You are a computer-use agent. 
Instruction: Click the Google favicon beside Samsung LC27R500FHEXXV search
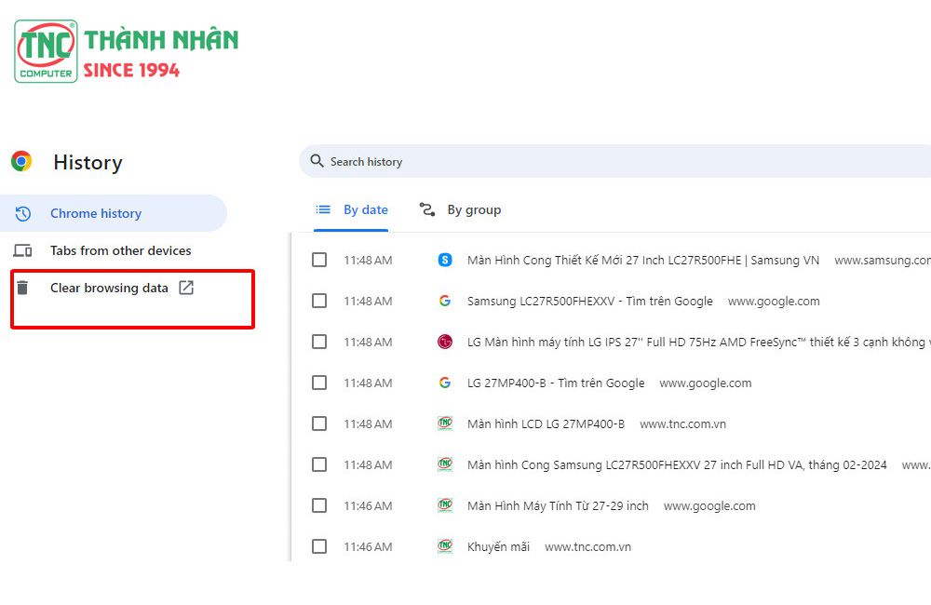[x=445, y=301]
